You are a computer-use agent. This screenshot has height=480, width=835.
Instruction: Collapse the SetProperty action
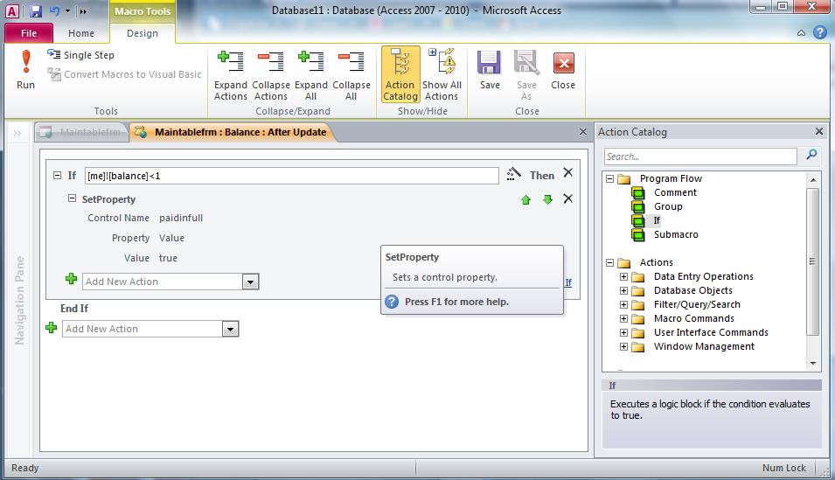72,198
